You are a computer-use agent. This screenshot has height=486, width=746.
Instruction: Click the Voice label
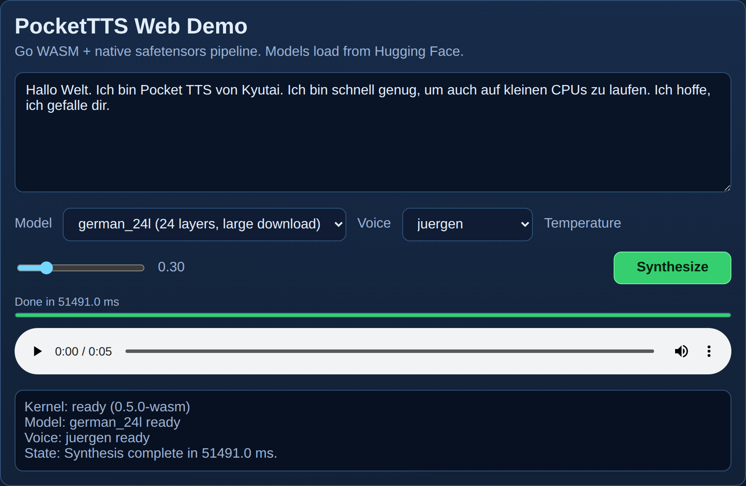(x=374, y=223)
